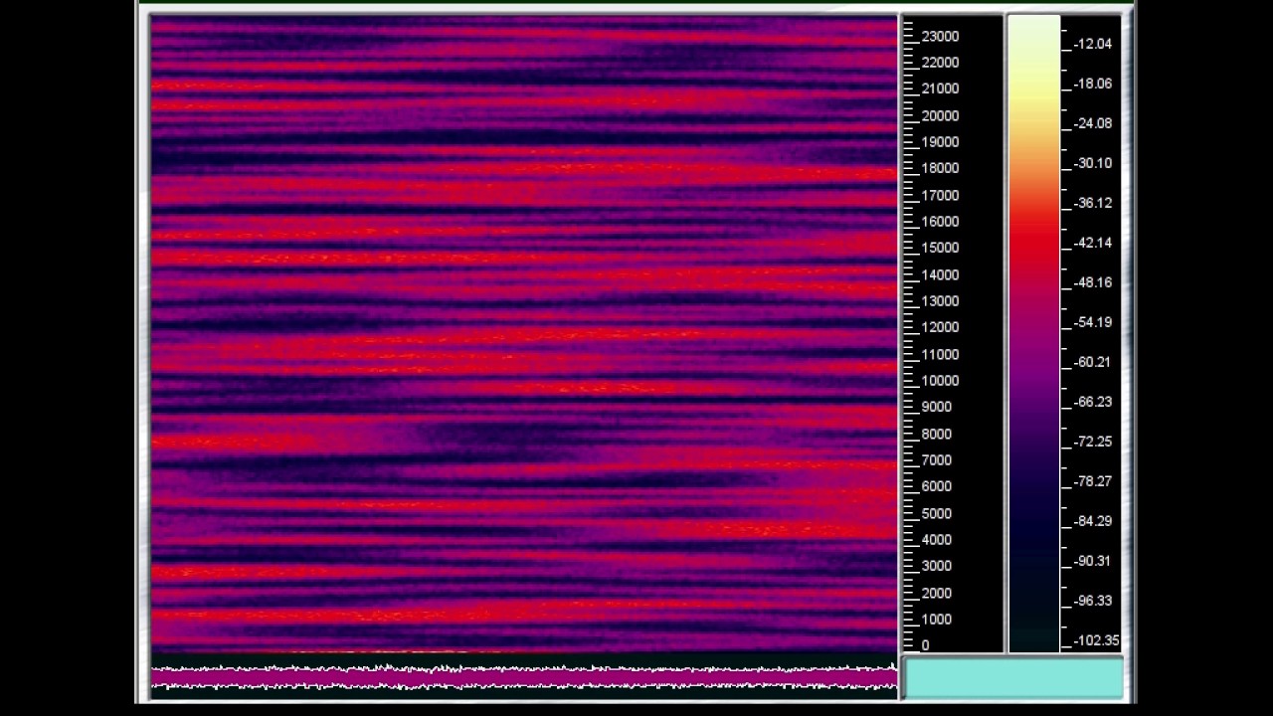This screenshot has height=716, width=1273.
Task: Click the 10000 frequency axis label
Action: (940, 381)
